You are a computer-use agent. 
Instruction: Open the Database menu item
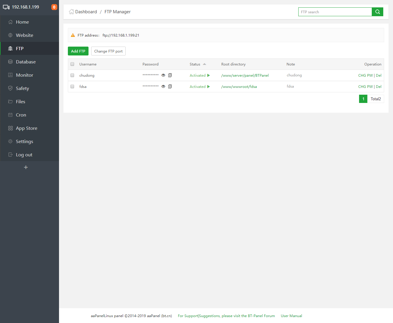tap(30, 62)
